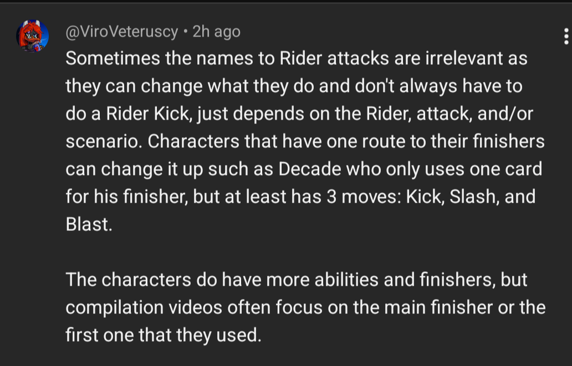This screenshot has height=366, width=572.
Task: Click the word 'Blast.' ending the first paragraph
Action: tap(89, 224)
